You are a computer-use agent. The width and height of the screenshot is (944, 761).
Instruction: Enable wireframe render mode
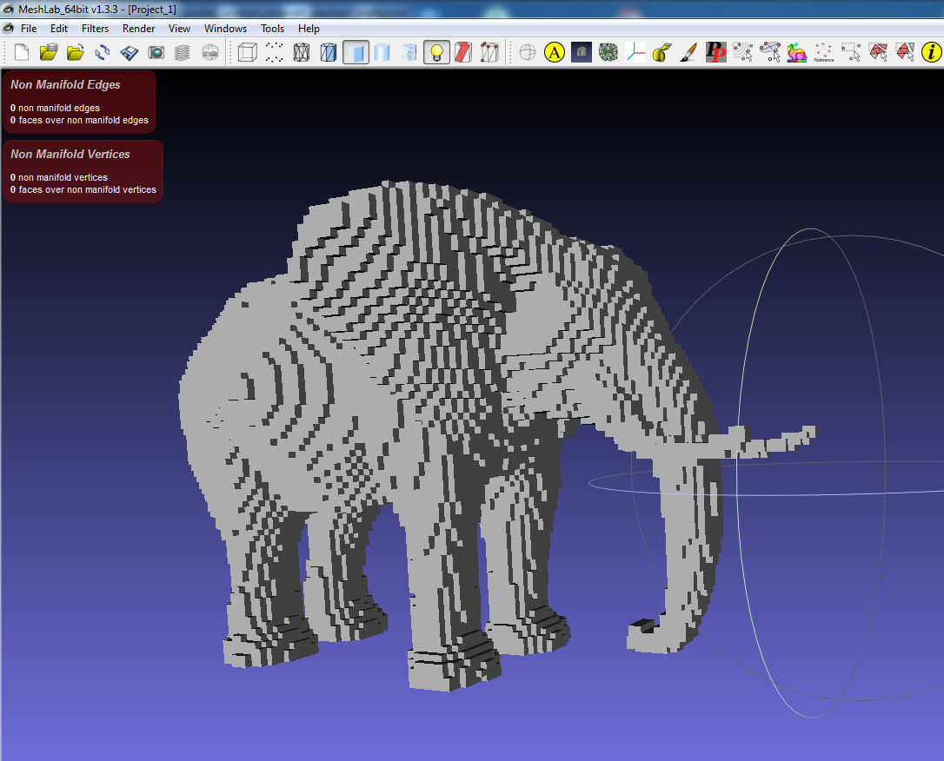coord(301,52)
